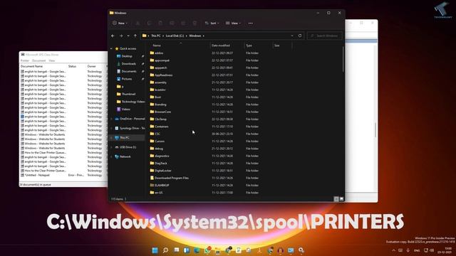Go forward with the Forward arrow
The image size is (456, 256).
tap(121, 36)
